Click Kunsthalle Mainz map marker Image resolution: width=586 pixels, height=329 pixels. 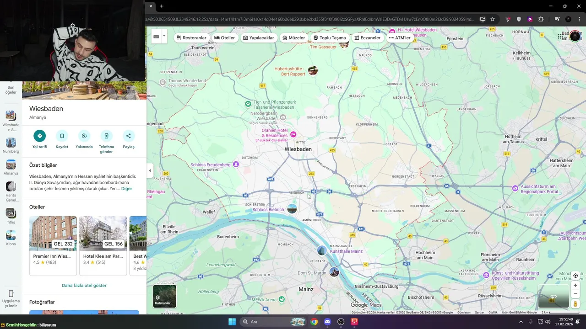point(322,250)
